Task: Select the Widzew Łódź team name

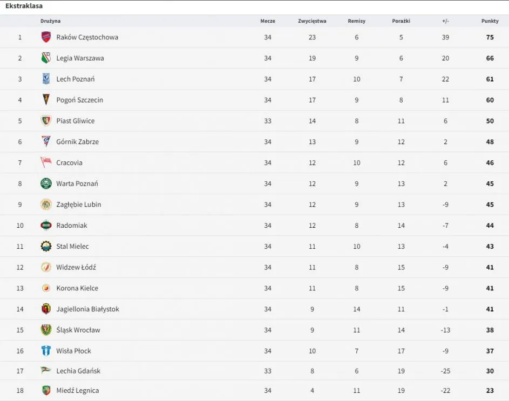Action: [76, 267]
